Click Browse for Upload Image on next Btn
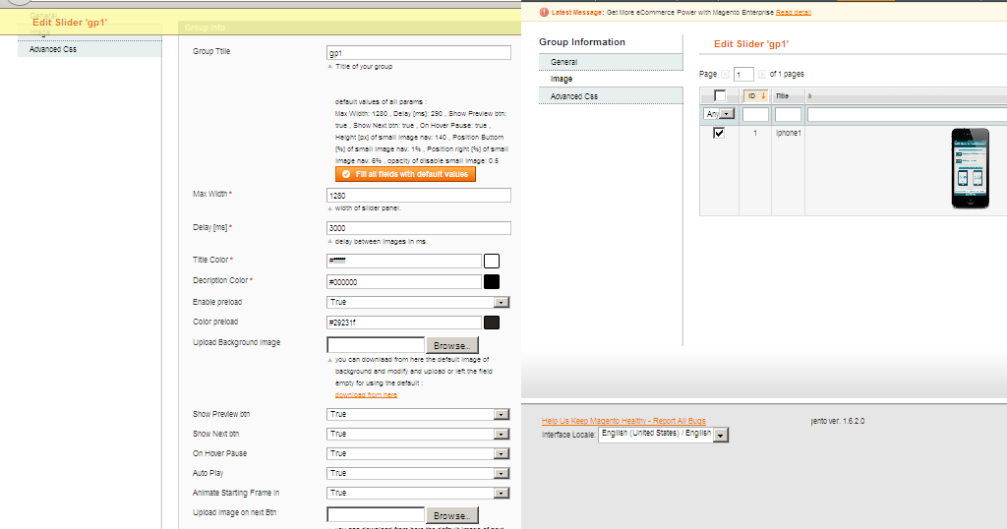Screen dimensions: 1007x529 (452, 515)
